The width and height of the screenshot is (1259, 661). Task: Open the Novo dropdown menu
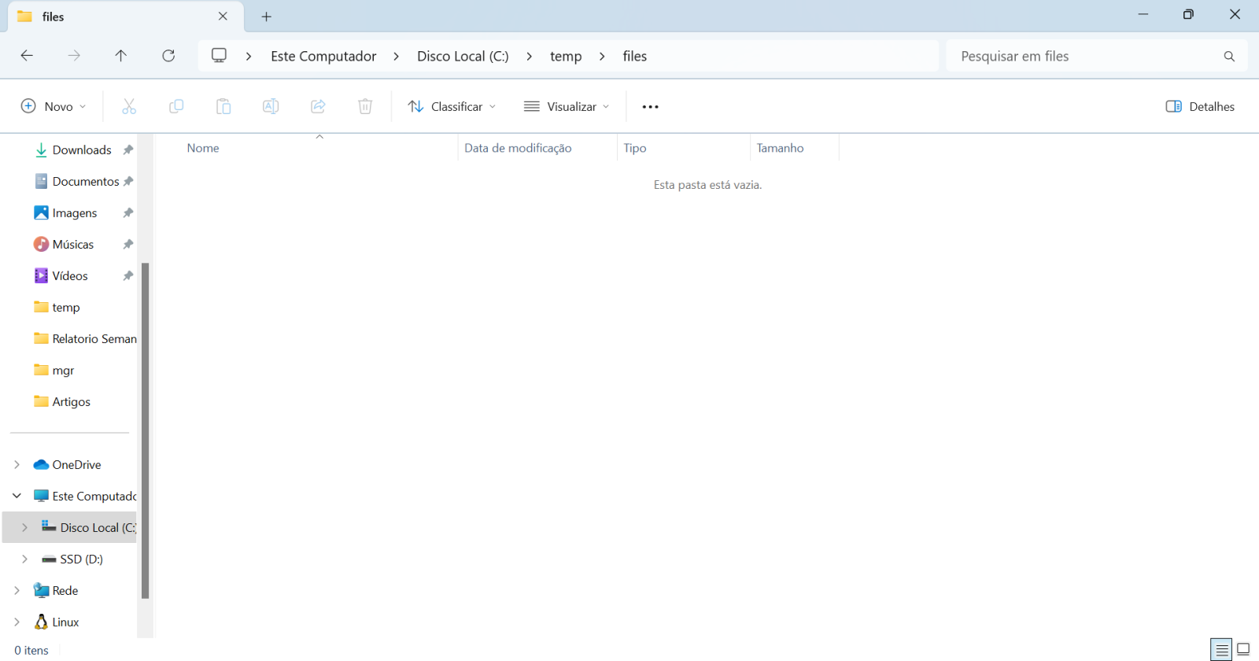[54, 106]
